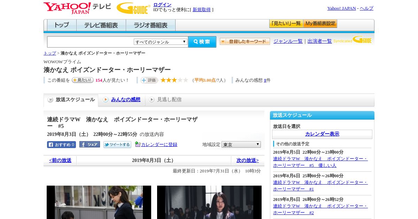Share on Facebook with the シェア button
Screen dimensions: 418x219
click(x=90, y=145)
